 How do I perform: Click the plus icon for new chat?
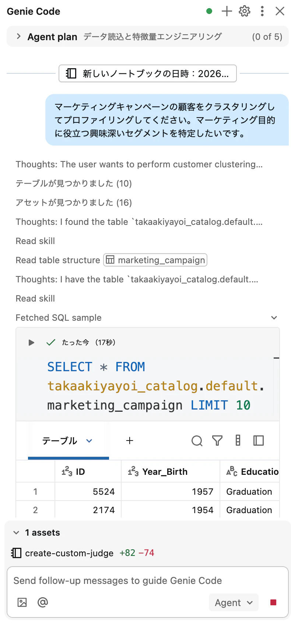tap(227, 11)
